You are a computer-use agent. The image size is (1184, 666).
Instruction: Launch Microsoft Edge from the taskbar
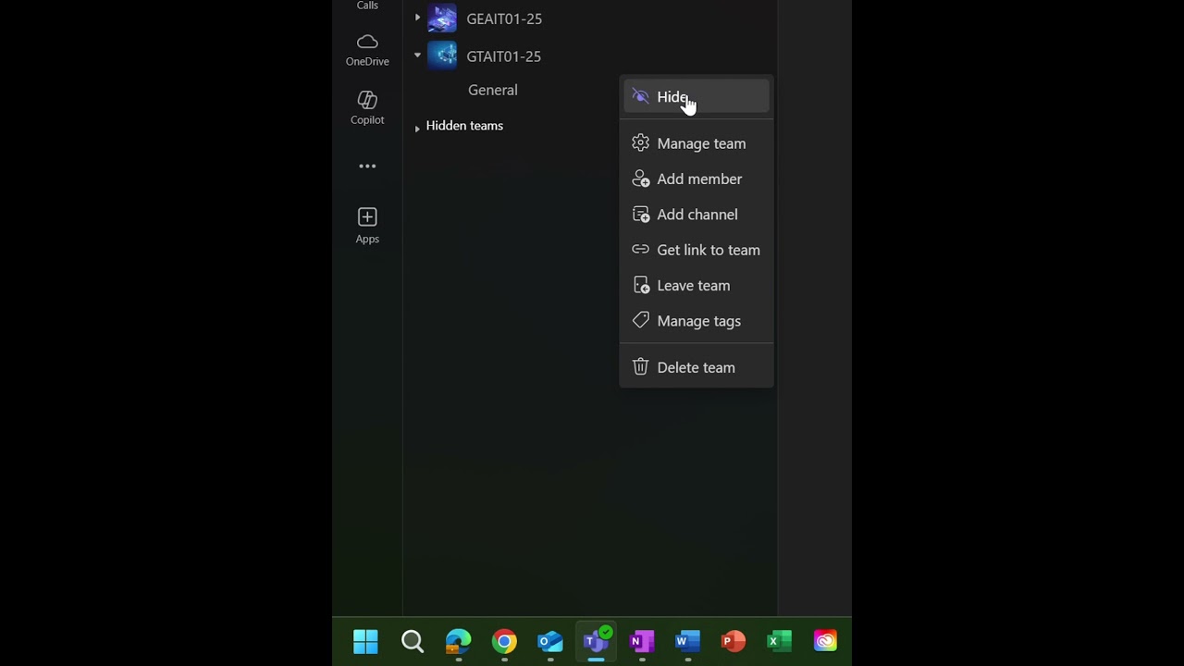click(x=458, y=641)
